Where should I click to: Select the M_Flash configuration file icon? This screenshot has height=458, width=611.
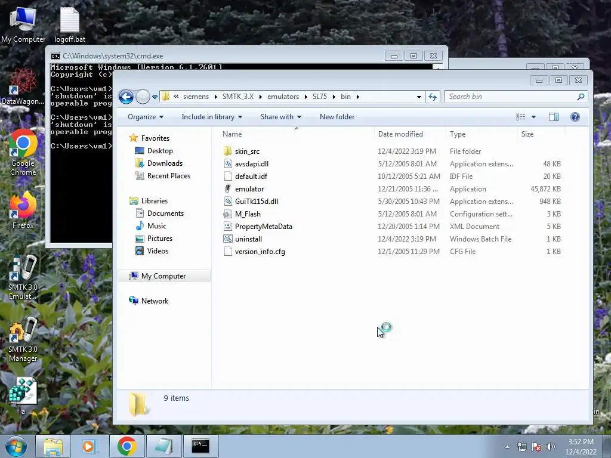228,214
